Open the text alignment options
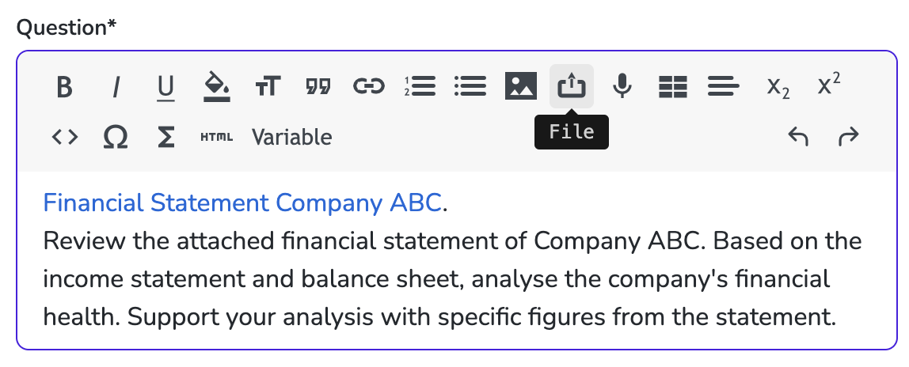909x367 pixels. (724, 86)
